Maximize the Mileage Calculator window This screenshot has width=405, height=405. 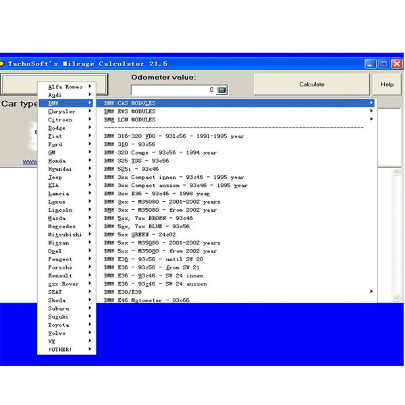click(x=383, y=64)
